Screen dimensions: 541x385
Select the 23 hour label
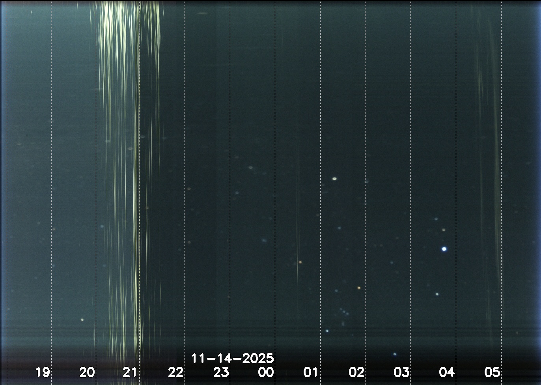click(x=221, y=372)
